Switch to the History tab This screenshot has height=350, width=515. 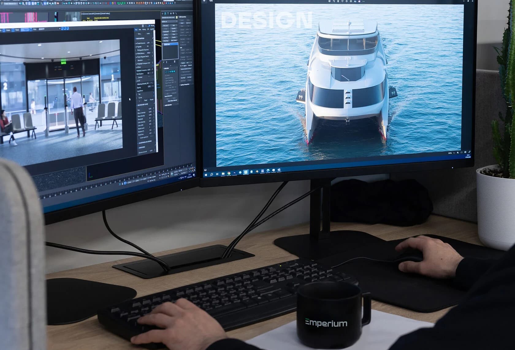point(144,29)
